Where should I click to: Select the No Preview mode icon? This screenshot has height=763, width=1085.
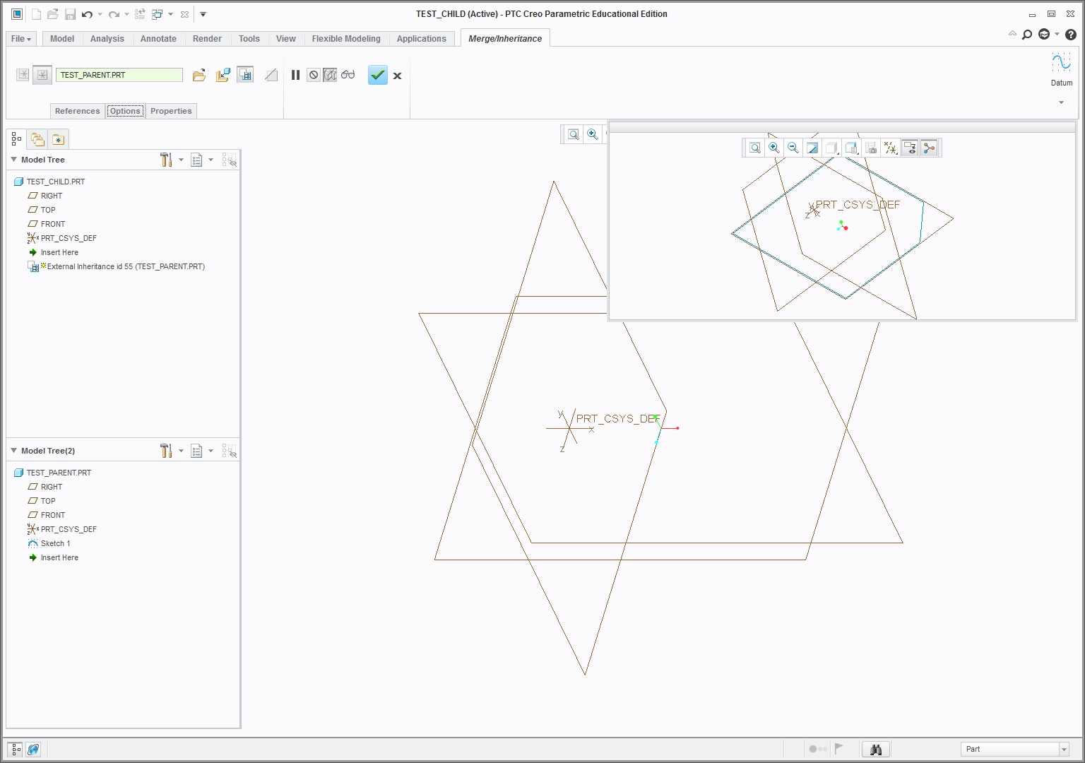coord(314,75)
